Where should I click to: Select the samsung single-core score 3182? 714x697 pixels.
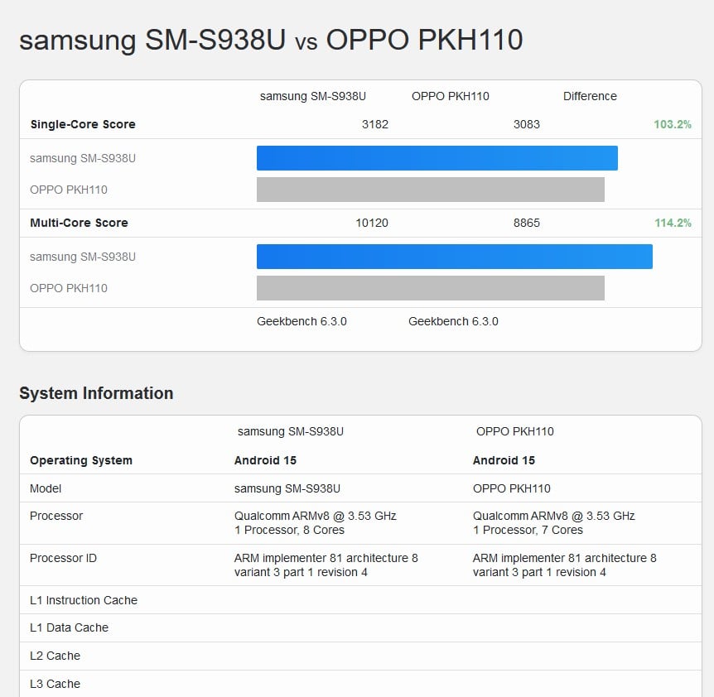coord(374,124)
